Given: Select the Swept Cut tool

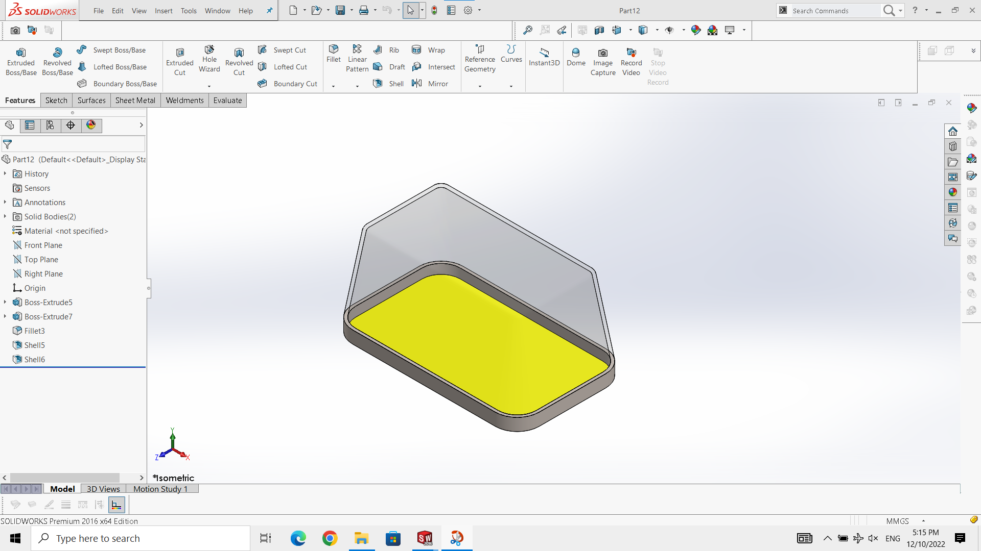Looking at the screenshot, I should tap(282, 50).
